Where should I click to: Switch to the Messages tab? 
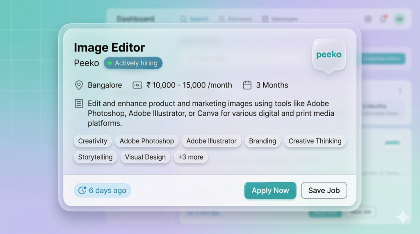(280, 19)
